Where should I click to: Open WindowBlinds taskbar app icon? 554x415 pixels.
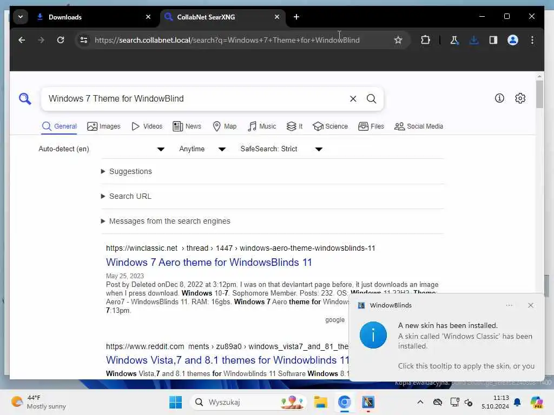(368, 402)
